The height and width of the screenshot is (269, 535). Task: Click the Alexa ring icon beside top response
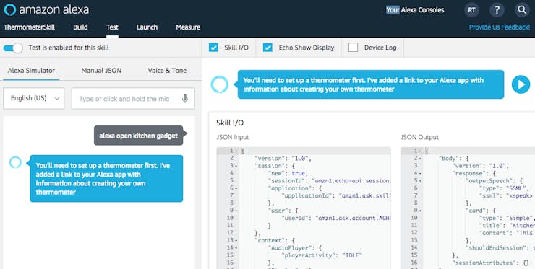pyautogui.click(x=219, y=84)
